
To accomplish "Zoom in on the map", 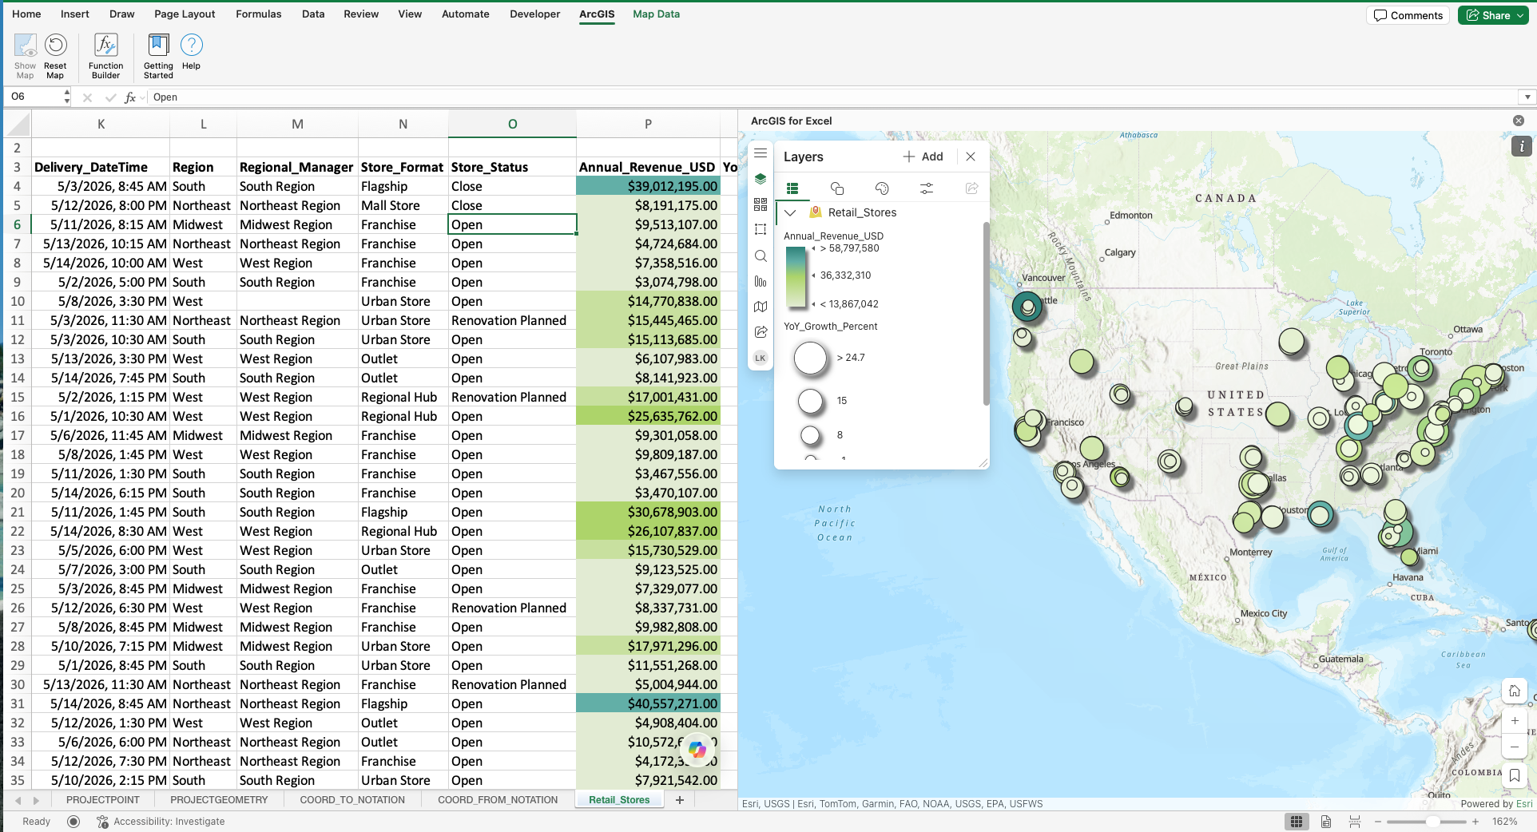I will pos(1515,720).
